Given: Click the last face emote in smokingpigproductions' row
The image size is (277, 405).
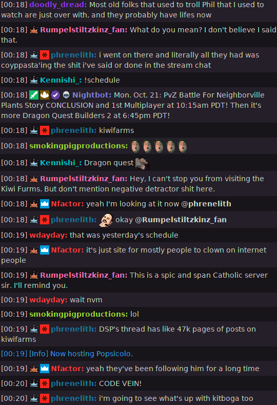Looking at the screenshot, I should pyautogui.click(x=183, y=146).
